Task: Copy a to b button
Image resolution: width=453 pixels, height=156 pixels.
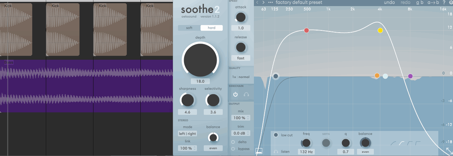Action: click(433, 2)
